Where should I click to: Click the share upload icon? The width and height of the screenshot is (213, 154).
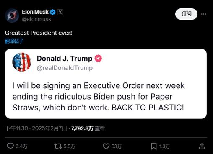point(202,146)
